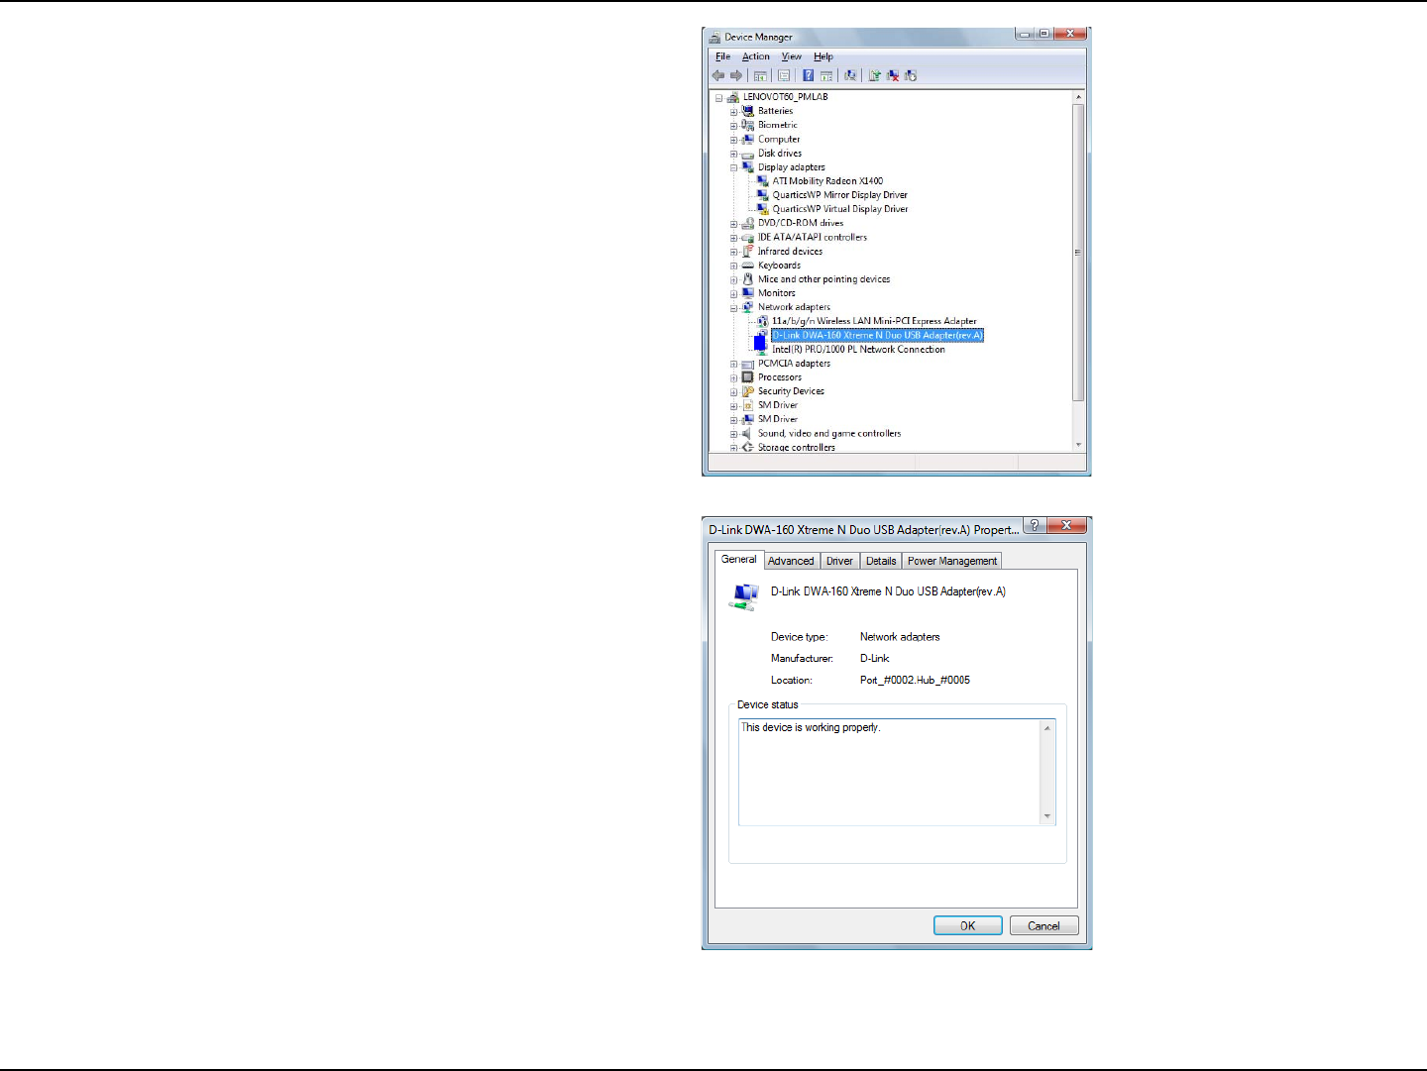Close the D-Link Properties dialog
This screenshot has height=1071, width=1427.
click(1066, 525)
